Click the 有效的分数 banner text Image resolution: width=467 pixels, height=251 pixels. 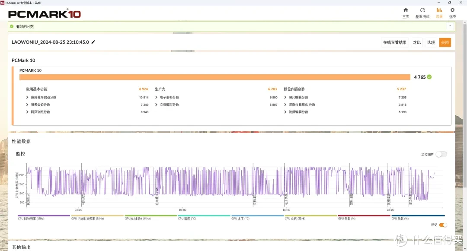point(25,26)
